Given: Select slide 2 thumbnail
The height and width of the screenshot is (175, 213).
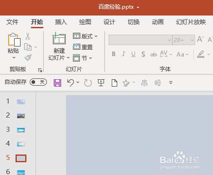Looking at the screenshot, I should tap(21, 116).
